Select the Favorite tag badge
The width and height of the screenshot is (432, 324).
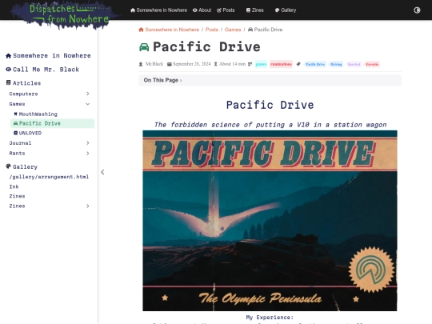point(372,64)
